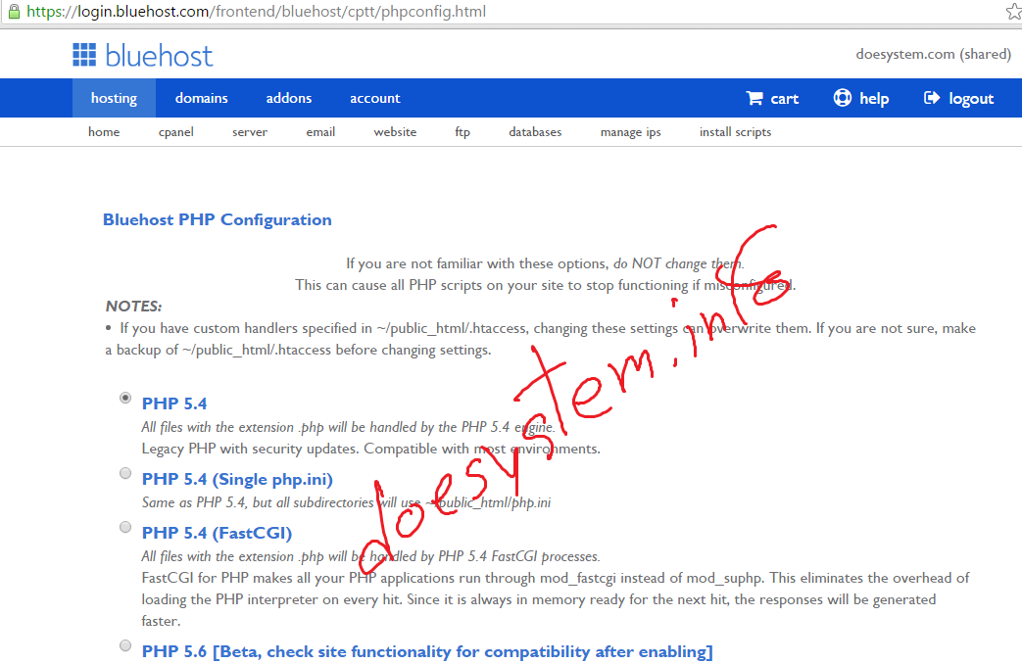Click 'Same as PHP 5.4, but all subdirectories' text
1022x664 pixels.
coord(258,502)
